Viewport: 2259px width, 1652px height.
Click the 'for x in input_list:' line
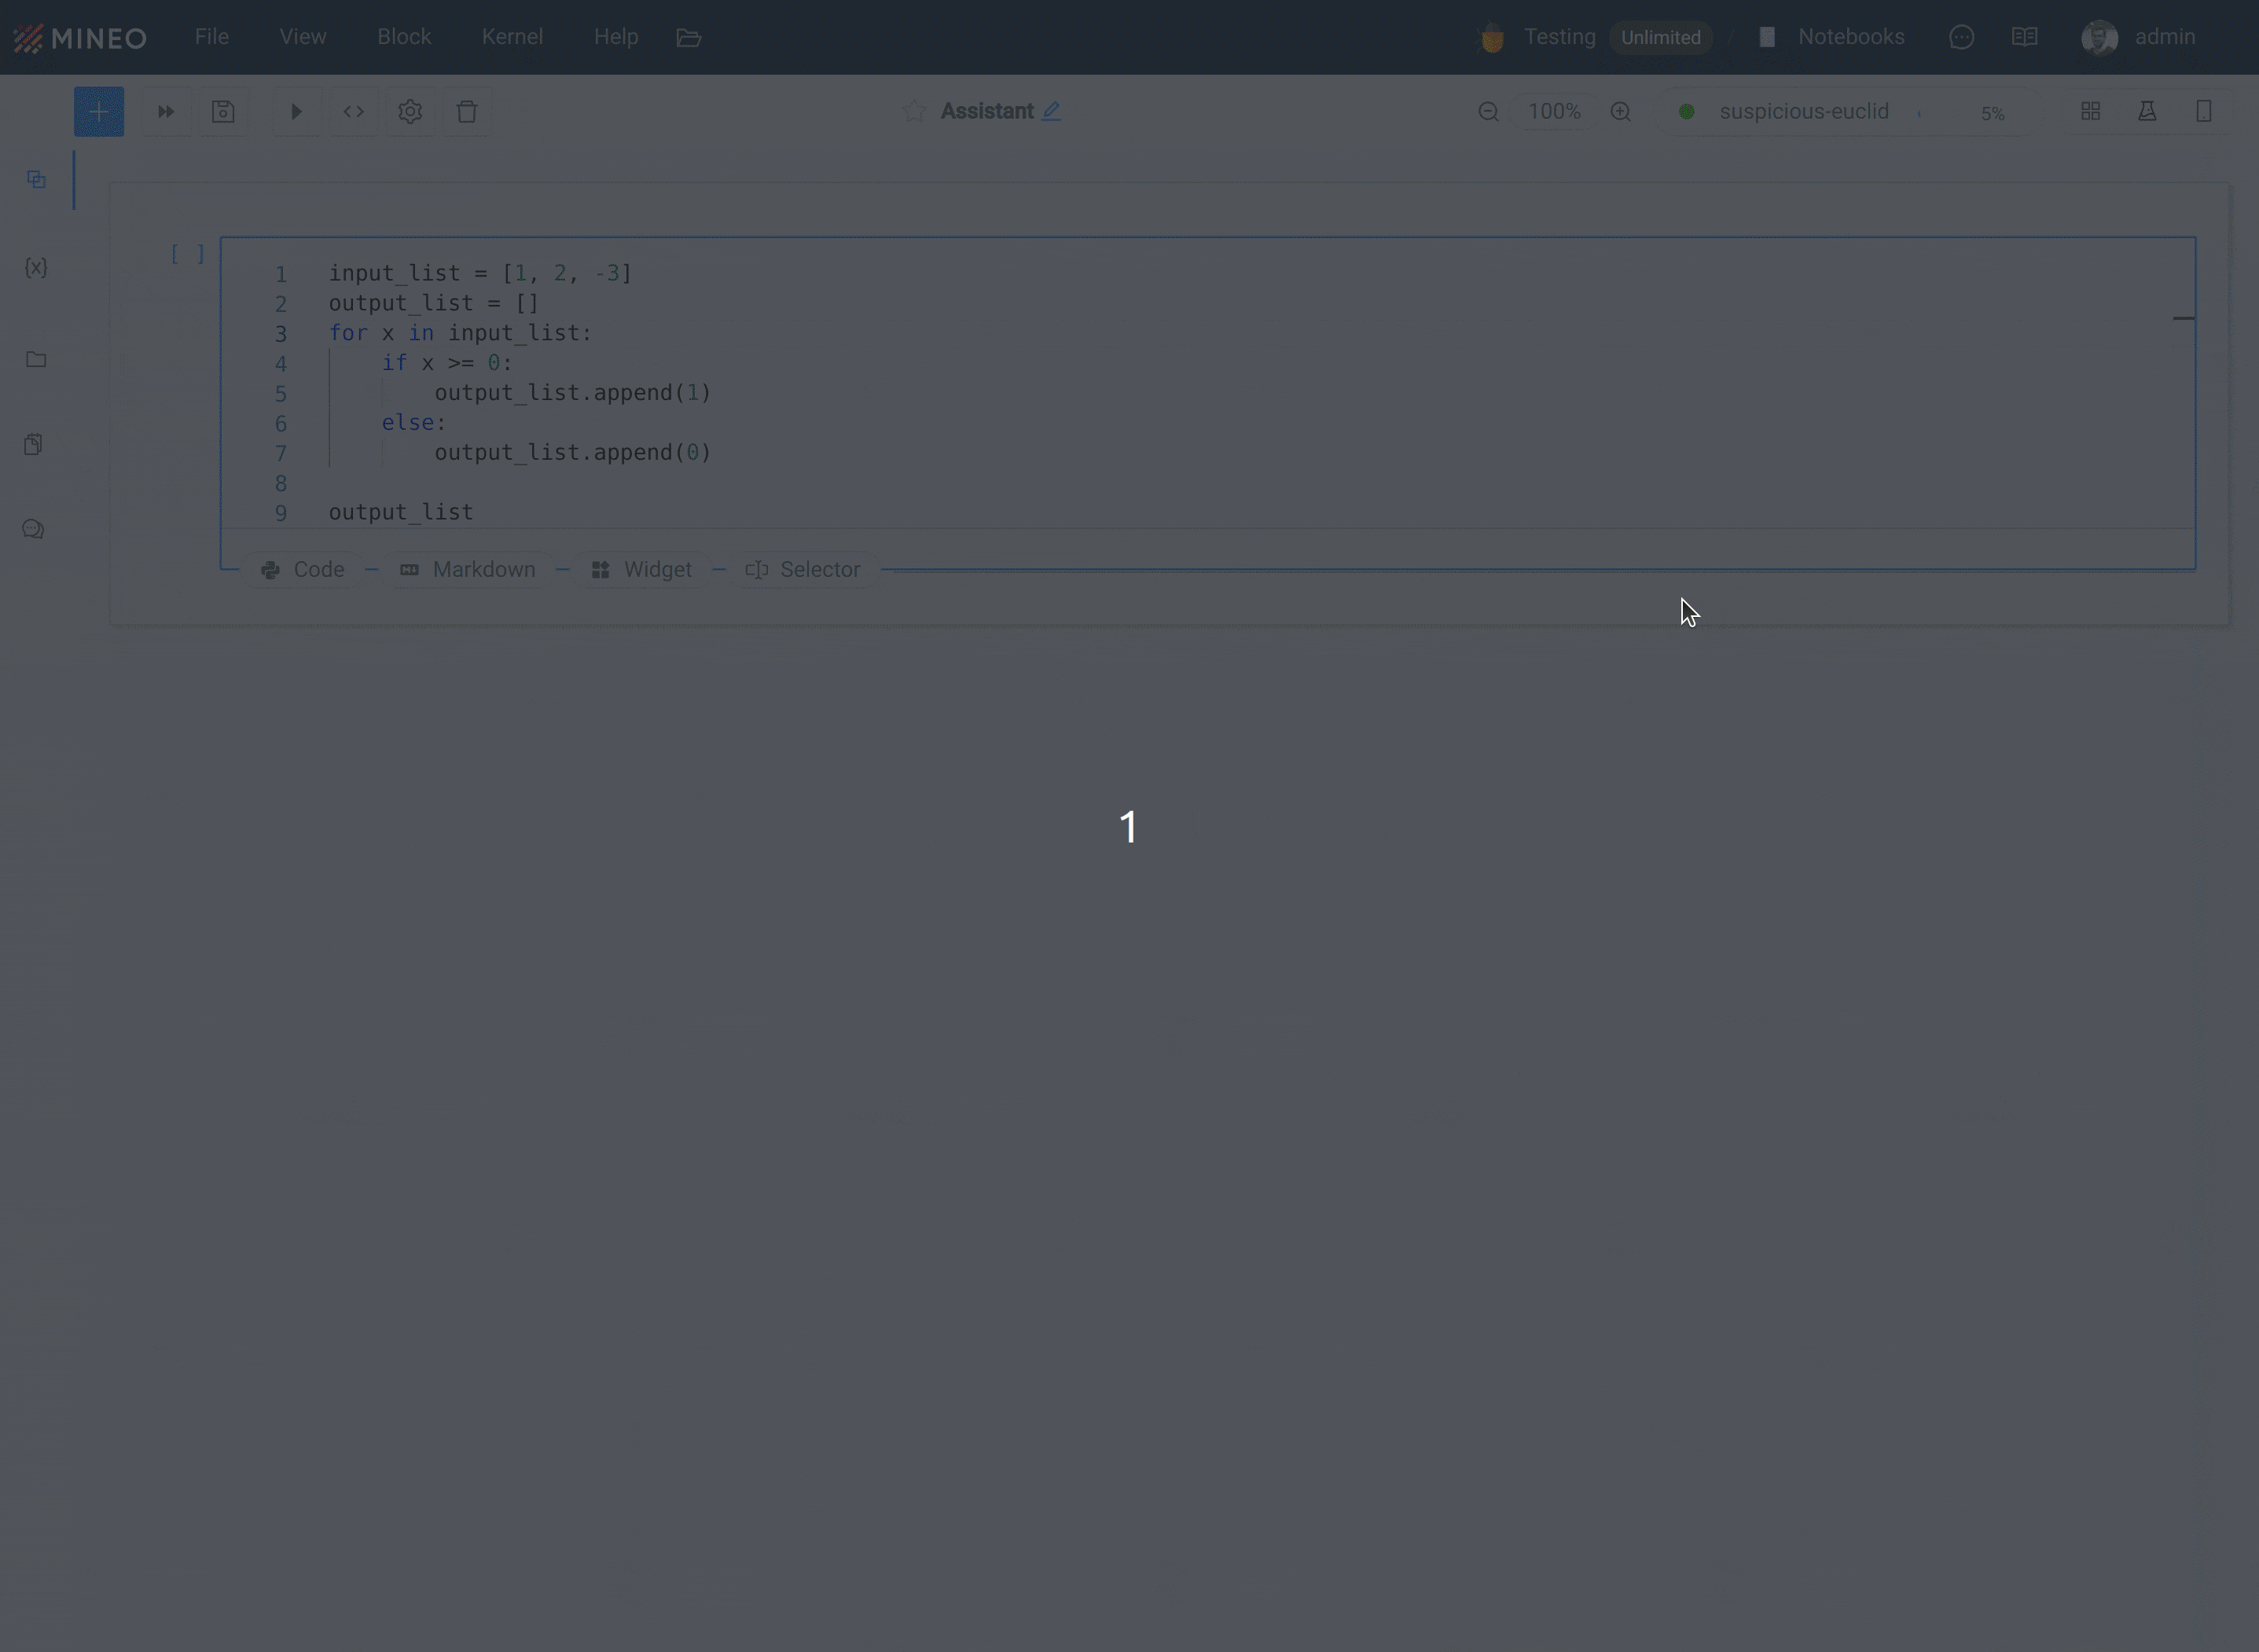coord(460,333)
